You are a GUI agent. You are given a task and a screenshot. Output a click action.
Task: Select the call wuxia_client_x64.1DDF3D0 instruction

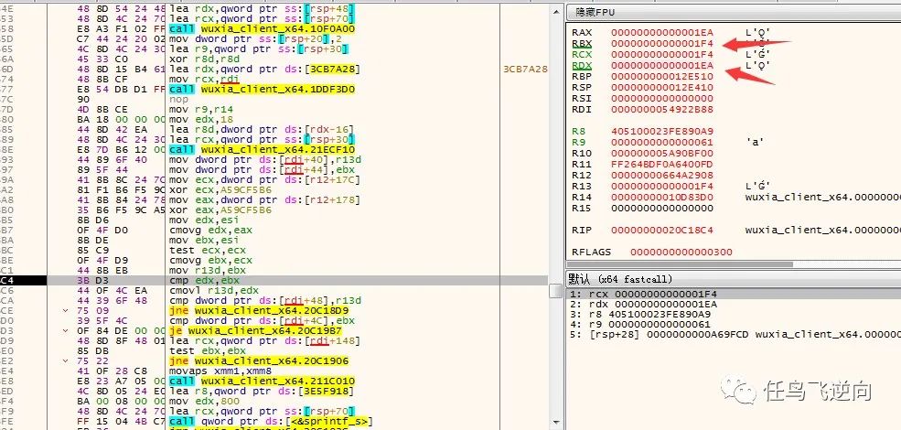(262, 89)
